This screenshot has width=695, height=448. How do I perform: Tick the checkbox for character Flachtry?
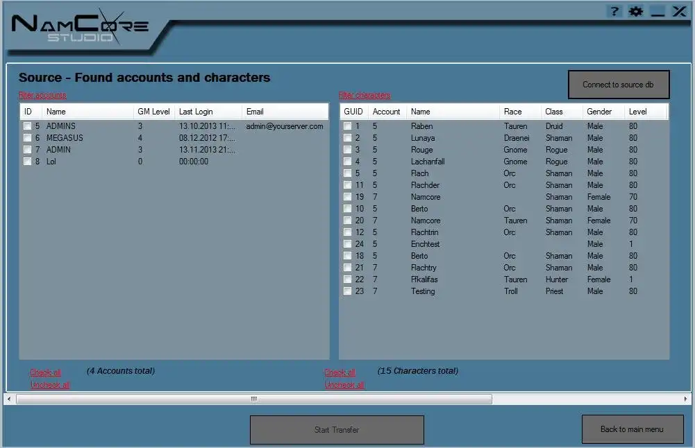347,268
